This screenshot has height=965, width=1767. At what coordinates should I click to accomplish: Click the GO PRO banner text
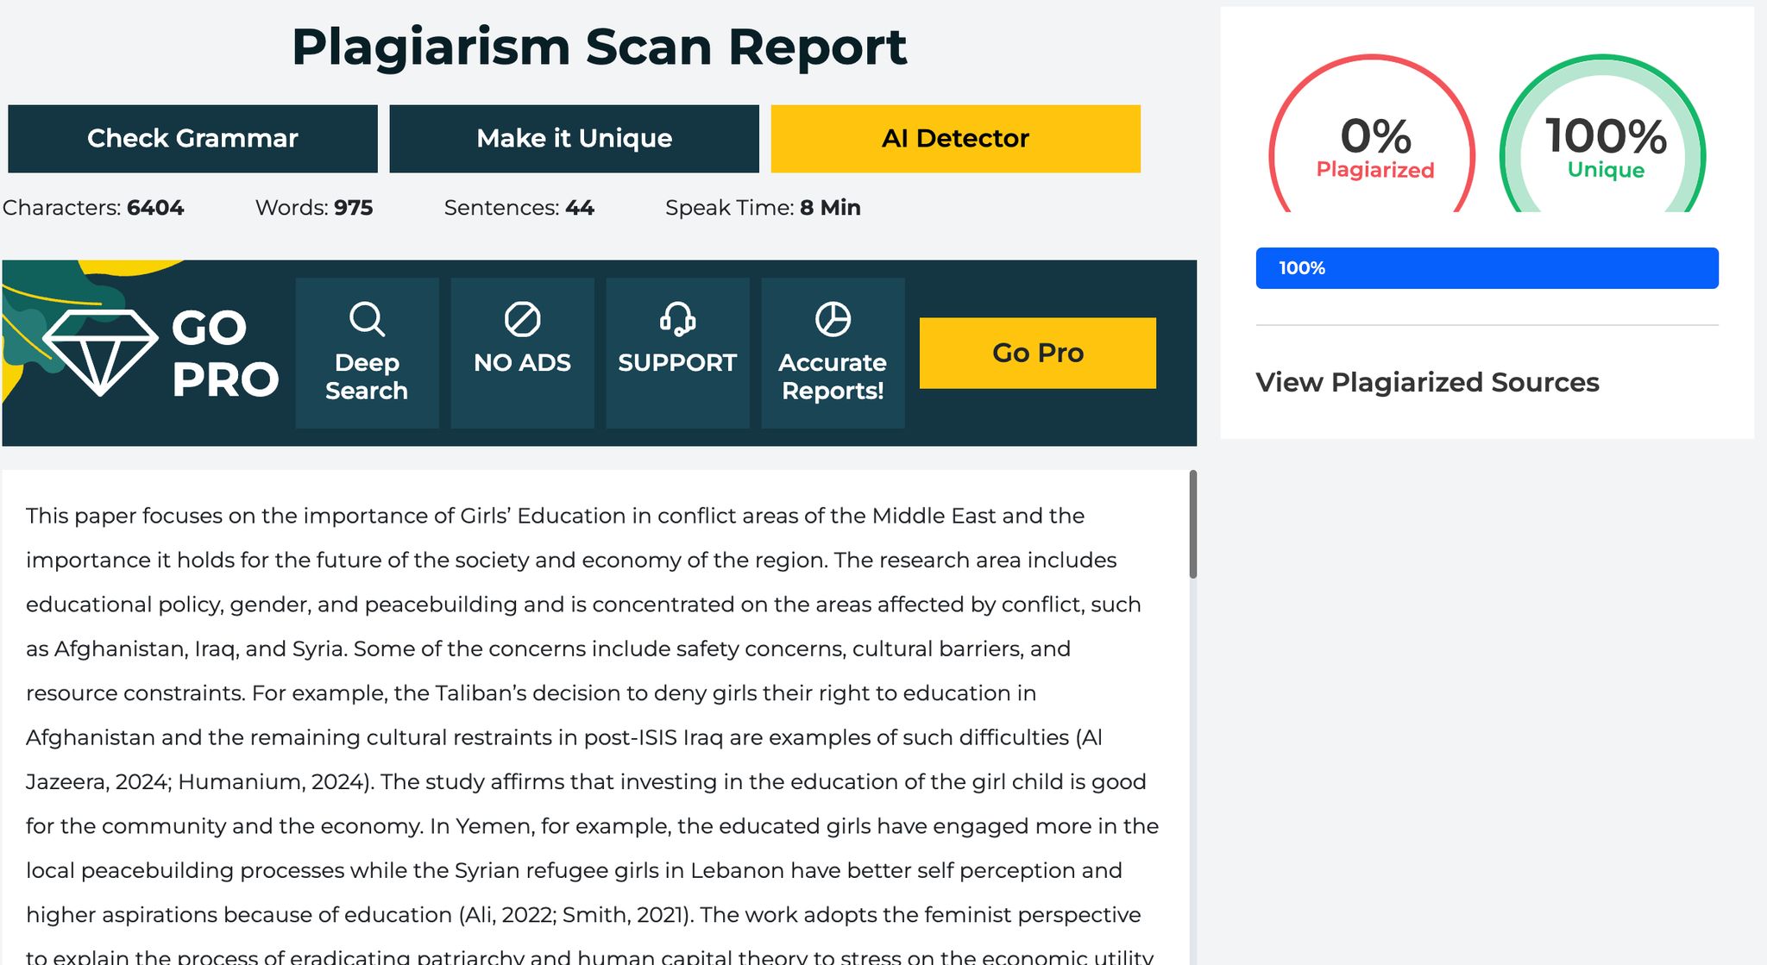(224, 354)
